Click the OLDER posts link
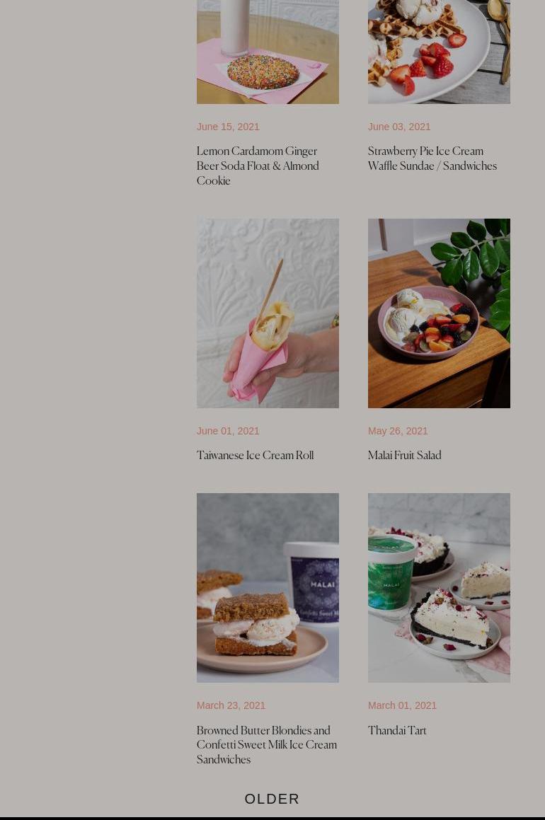Image resolution: width=545 pixels, height=820 pixels. pos(272,799)
